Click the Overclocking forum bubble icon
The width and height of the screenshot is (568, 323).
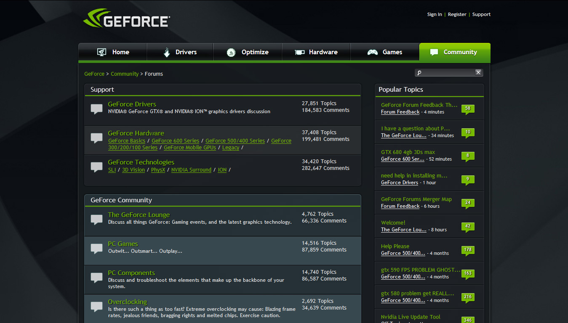pos(97,307)
